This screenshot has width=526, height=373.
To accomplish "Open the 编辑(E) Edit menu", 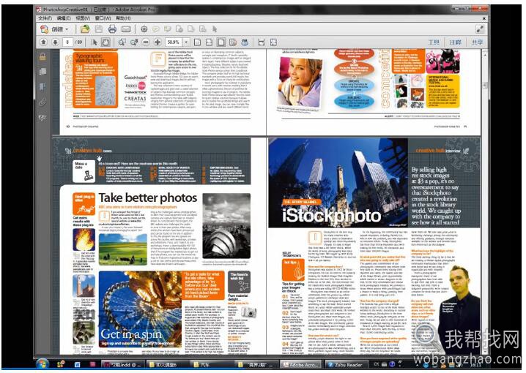I will point(64,18).
